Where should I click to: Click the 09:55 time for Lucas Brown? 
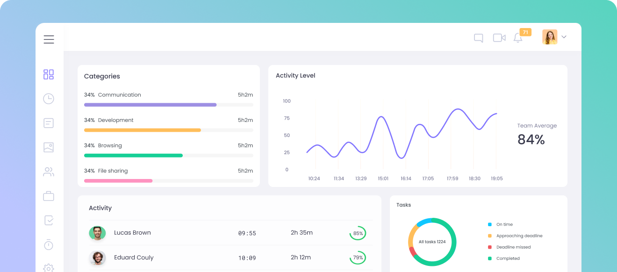tap(247, 233)
